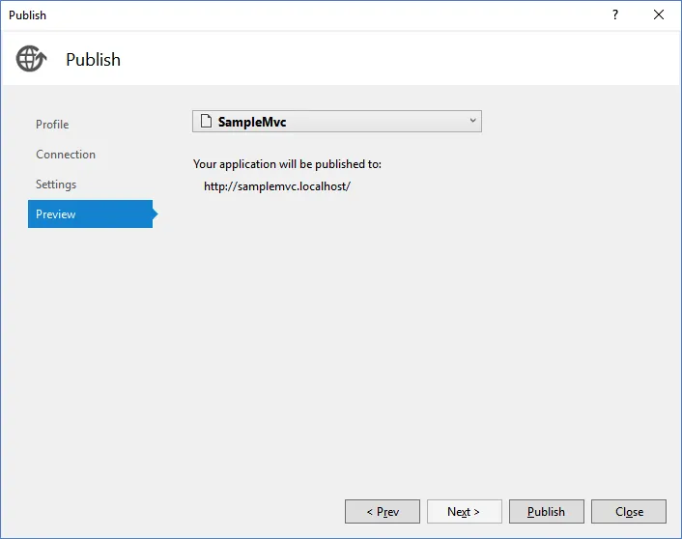Click the globe publish icon in header

(31, 59)
